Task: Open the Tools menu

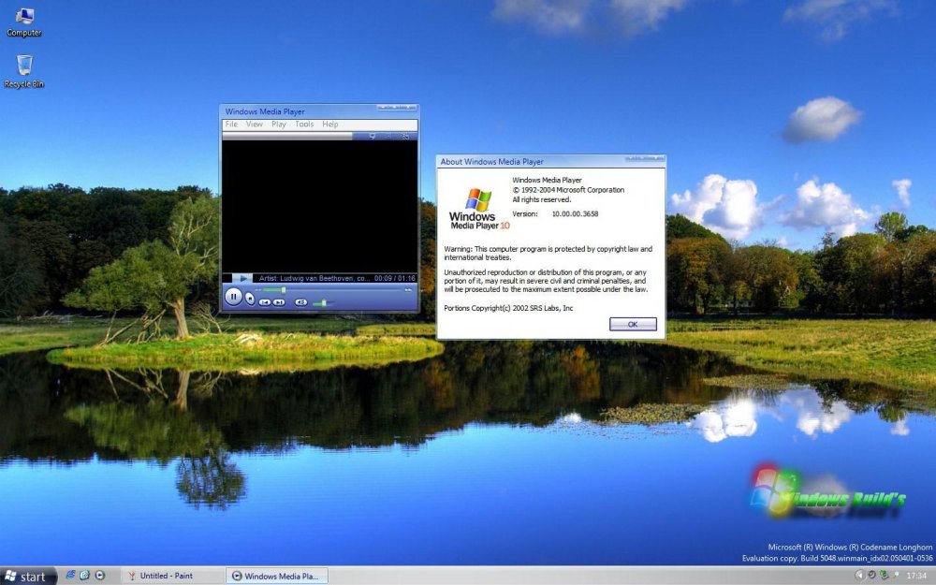Action: point(303,124)
